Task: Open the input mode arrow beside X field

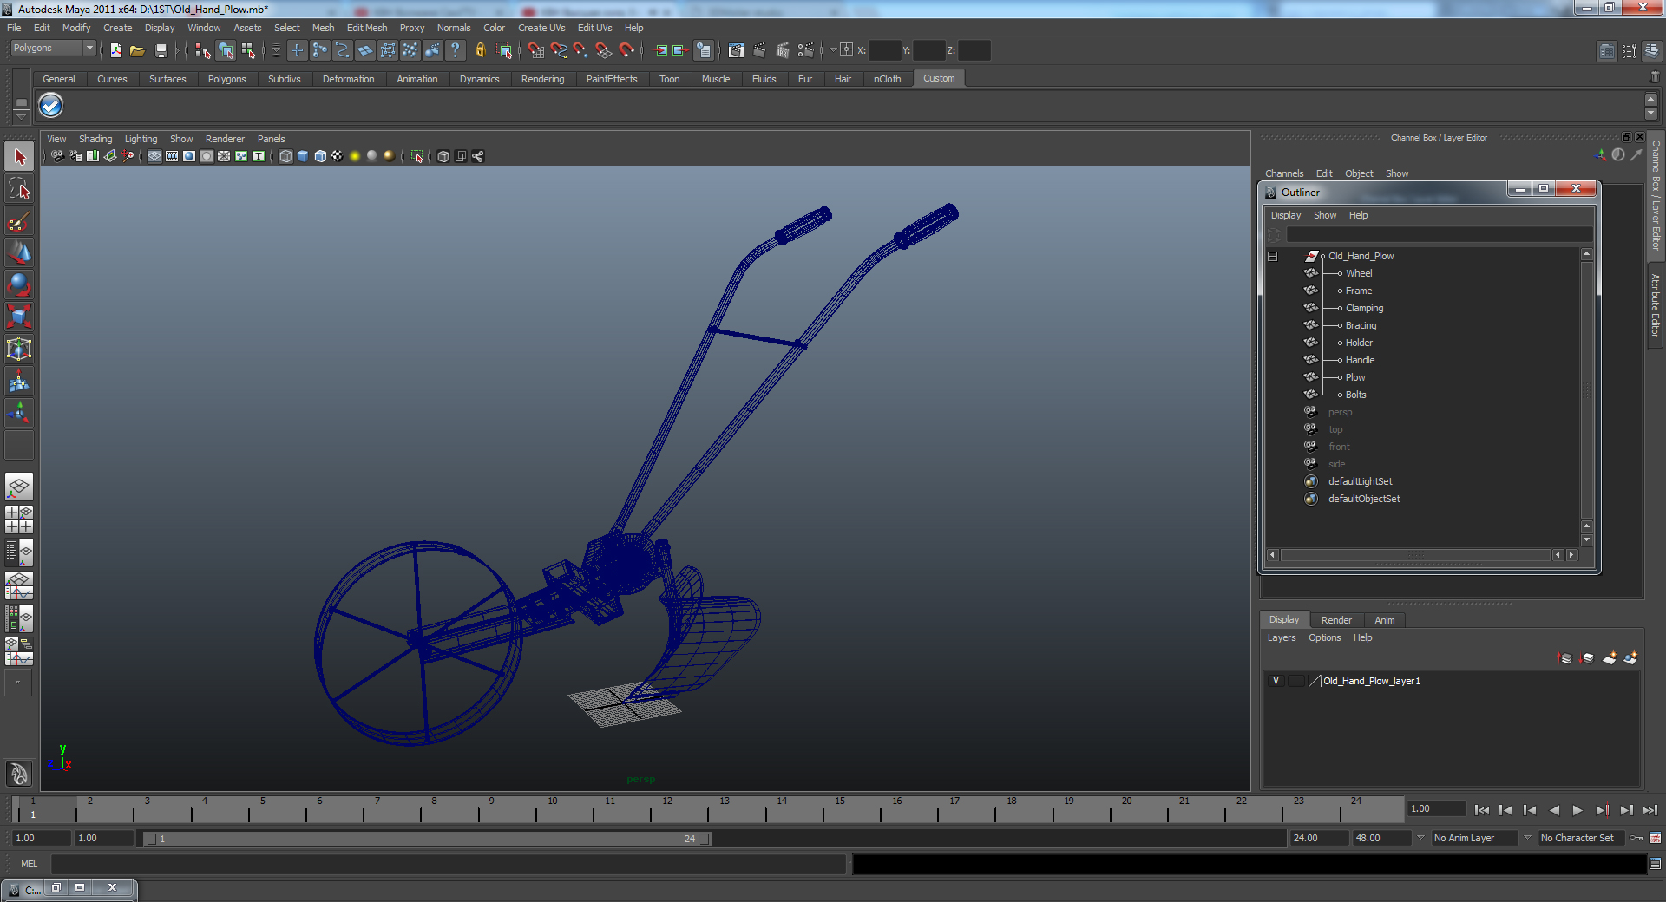Action: (834, 50)
